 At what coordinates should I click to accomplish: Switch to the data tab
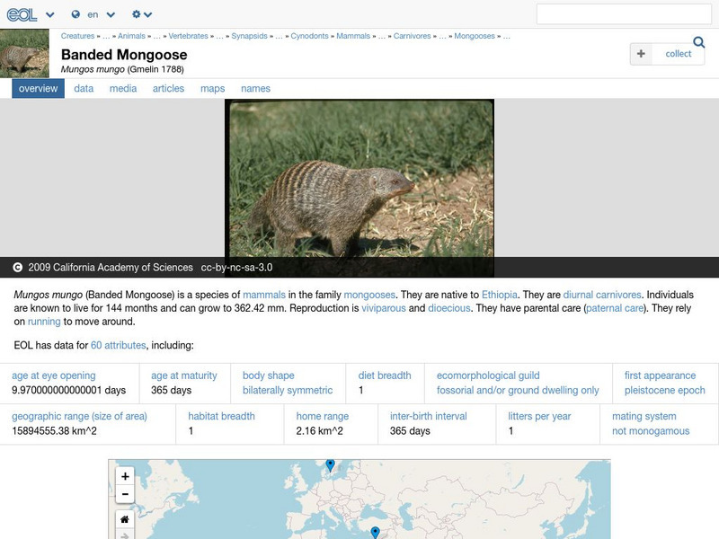[82, 88]
